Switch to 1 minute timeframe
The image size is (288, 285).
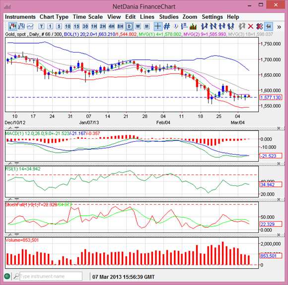pos(50,26)
